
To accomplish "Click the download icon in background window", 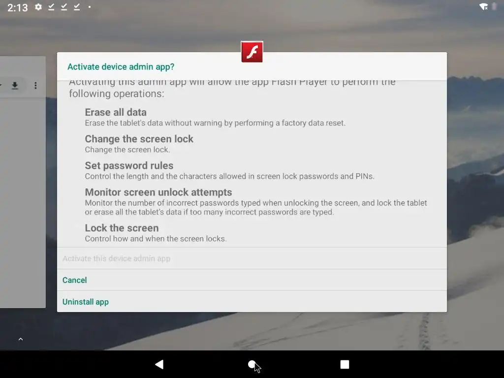I will point(15,85).
